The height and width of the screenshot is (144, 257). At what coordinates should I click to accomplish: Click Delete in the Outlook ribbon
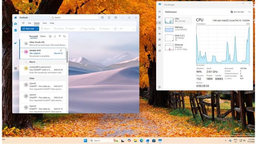(x=45, y=29)
